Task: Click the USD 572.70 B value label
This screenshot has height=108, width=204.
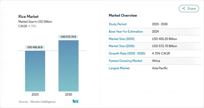Action: coord(68,37)
